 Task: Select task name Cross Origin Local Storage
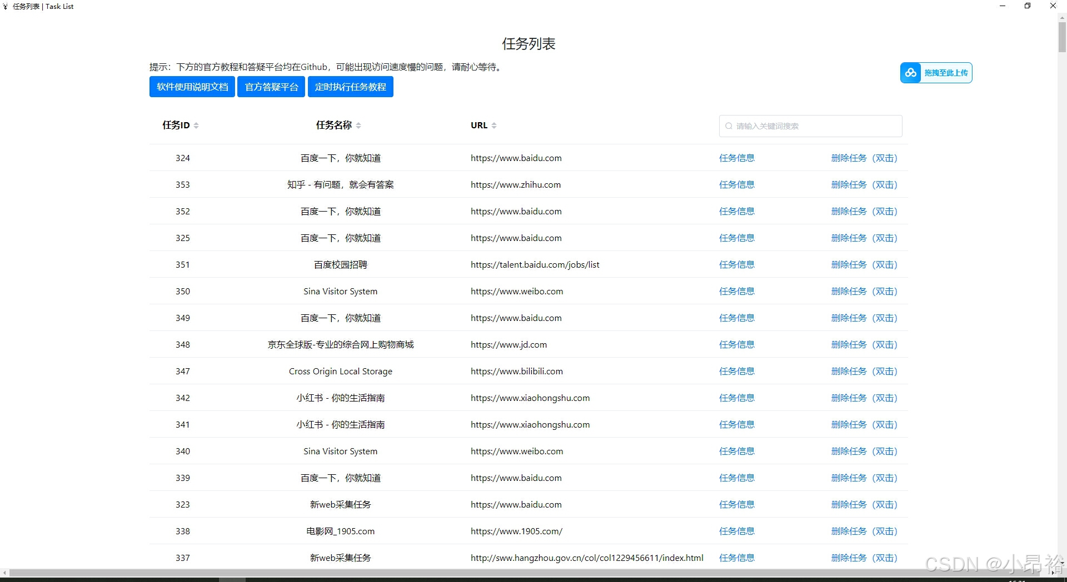pyautogui.click(x=341, y=372)
